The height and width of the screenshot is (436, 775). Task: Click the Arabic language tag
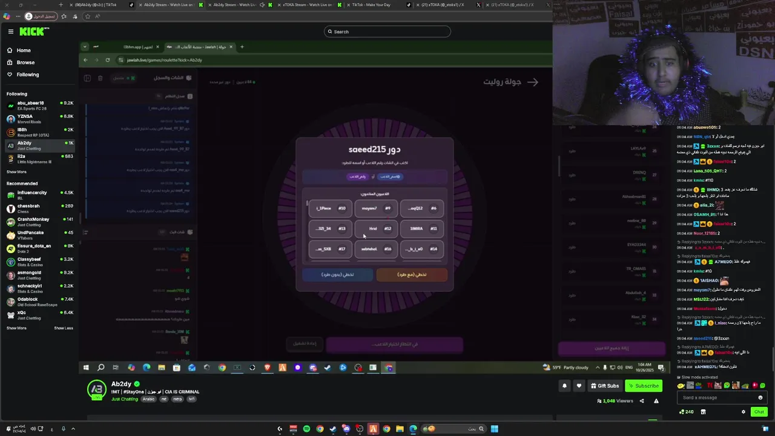point(149,399)
